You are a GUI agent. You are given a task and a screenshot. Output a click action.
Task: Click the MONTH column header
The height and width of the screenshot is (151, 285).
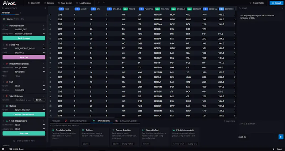(81, 9)
